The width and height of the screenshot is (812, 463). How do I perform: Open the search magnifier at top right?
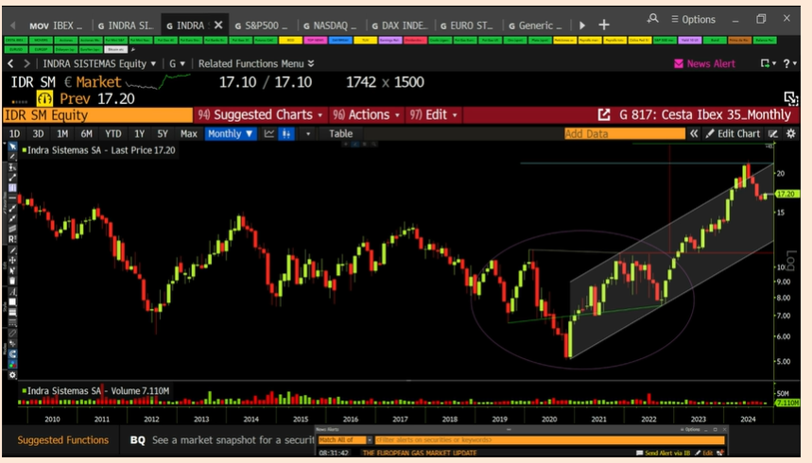(x=652, y=19)
